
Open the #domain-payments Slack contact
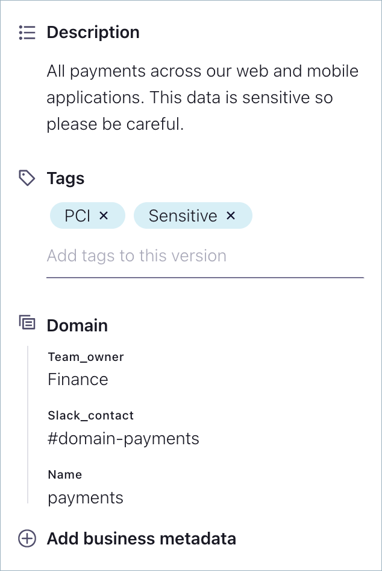tap(123, 438)
